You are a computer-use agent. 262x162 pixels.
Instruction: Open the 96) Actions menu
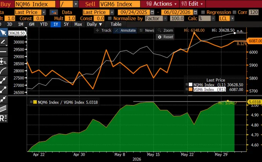point(161,4)
